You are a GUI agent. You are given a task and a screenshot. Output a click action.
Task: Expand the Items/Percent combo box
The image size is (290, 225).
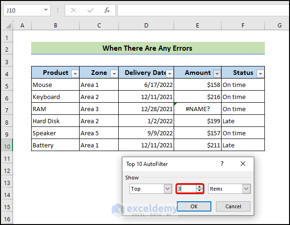(246, 189)
